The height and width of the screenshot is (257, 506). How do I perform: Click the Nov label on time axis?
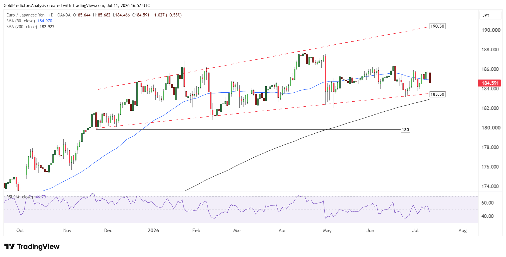[x=67, y=230]
